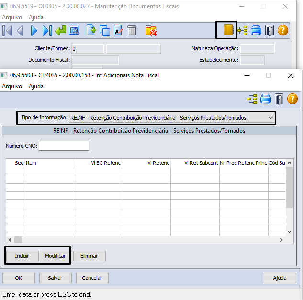Click the trash delete icon
The image size is (303, 300).
click(132, 31)
